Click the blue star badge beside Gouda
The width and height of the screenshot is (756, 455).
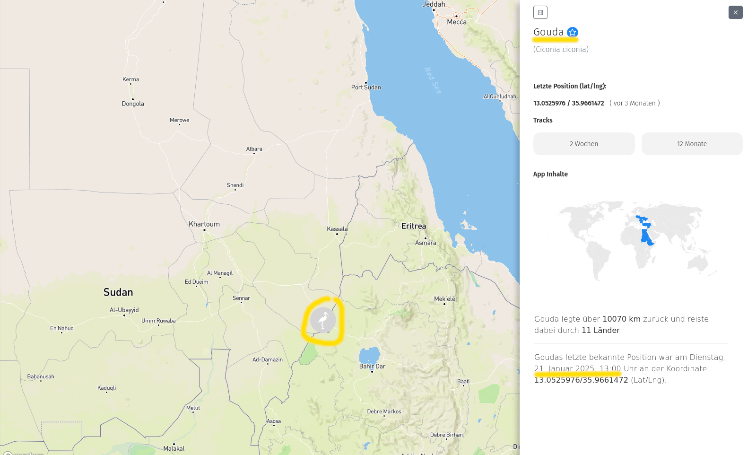(x=572, y=32)
